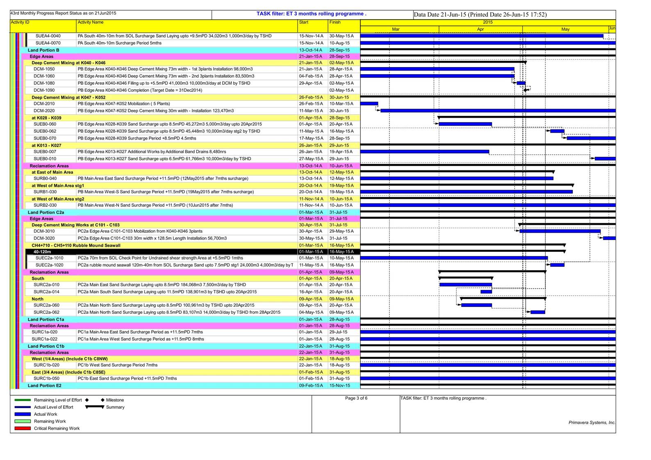Screen dimensions: 651x460
Task: Select the highlighted 40-120m group row
Action: (x=193, y=252)
